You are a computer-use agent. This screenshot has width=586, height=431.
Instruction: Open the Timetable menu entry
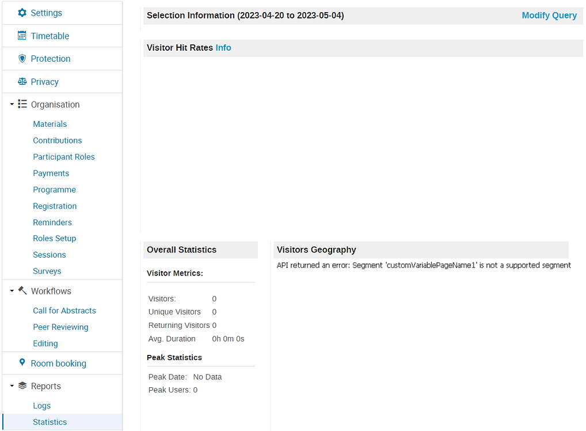pos(62,36)
